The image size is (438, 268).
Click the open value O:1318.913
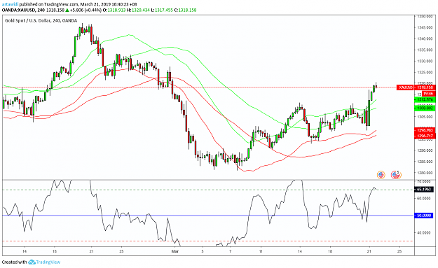114,10
